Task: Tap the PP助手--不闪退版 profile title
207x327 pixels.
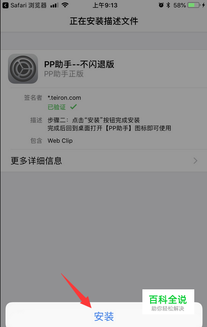Action: point(79,64)
